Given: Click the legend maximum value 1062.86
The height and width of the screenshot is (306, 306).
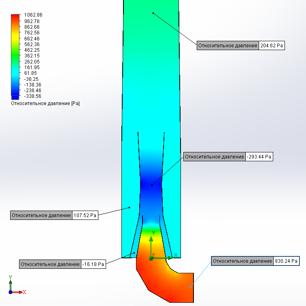Looking at the screenshot, I should pyautogui.click(x=33, y=15).
